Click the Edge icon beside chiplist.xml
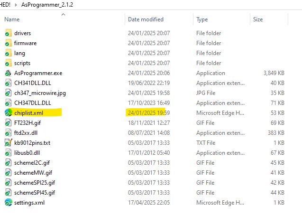 click(x=8, y=113)
